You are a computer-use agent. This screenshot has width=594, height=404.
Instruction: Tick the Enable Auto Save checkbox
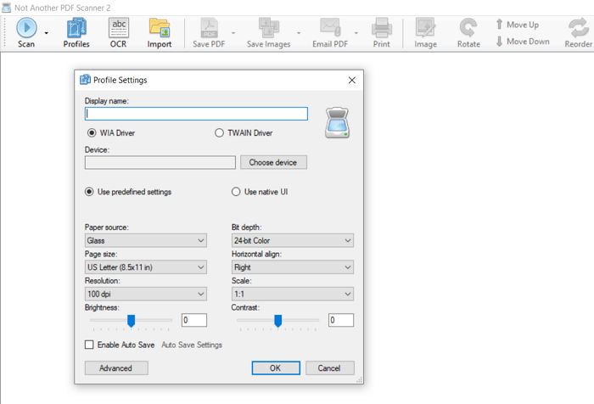tap(89, 345)
